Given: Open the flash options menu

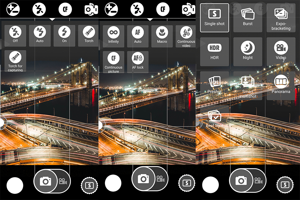Looking at the screenshot, I should (39, 9).
